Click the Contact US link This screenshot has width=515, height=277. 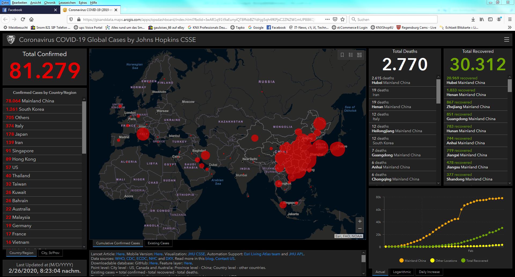tap(225, 258)
